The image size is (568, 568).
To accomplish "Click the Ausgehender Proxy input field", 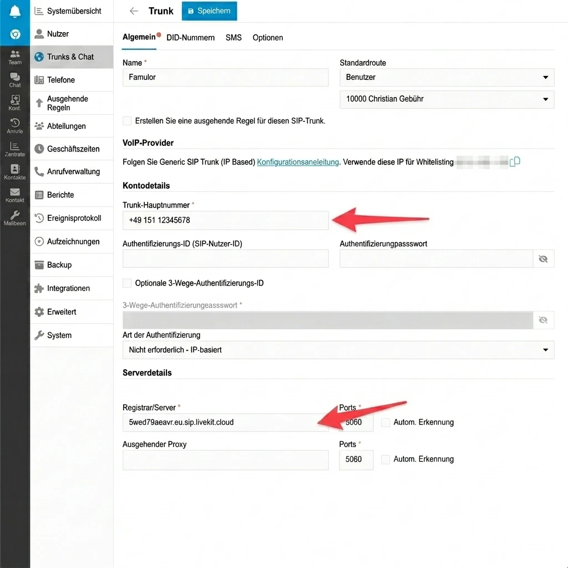I will pos(226,460).
